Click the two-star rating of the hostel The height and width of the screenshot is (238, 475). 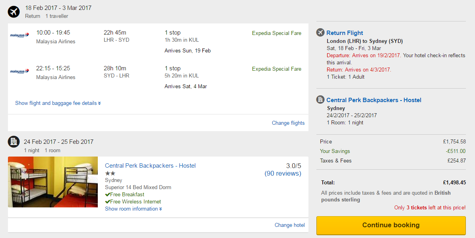110,174
